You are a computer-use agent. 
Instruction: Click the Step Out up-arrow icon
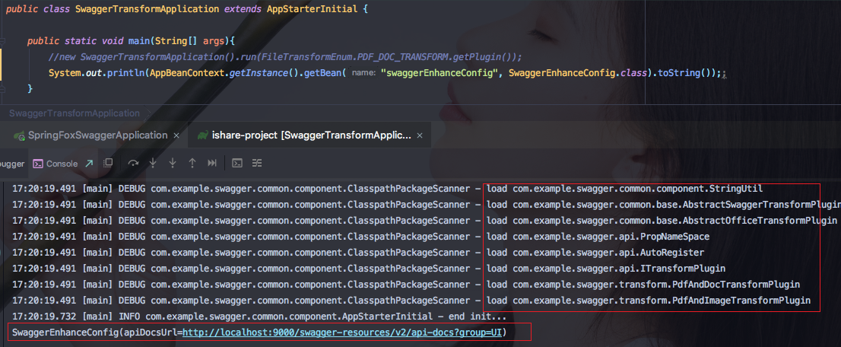tap(192, 164)
